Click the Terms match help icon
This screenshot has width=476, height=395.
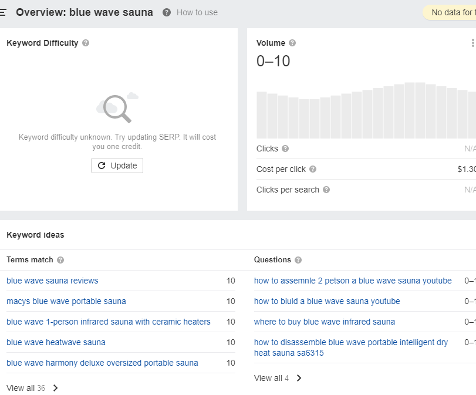click(60, 260)
